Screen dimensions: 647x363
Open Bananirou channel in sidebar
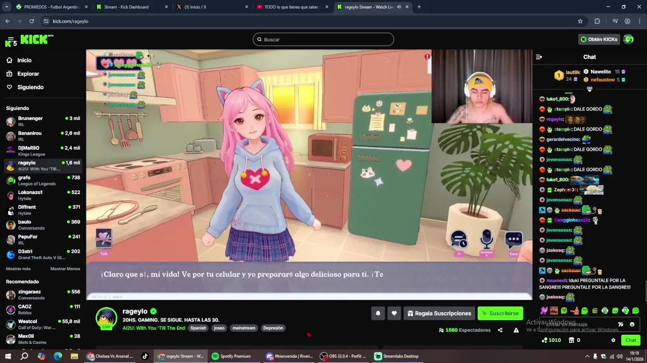43,136
